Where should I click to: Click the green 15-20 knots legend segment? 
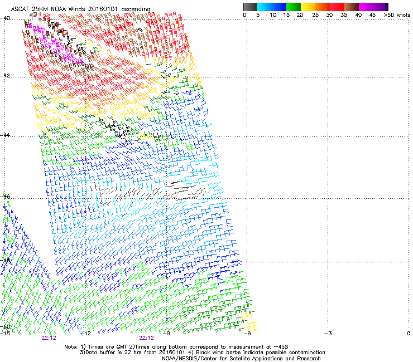click(x=294, y=7)
